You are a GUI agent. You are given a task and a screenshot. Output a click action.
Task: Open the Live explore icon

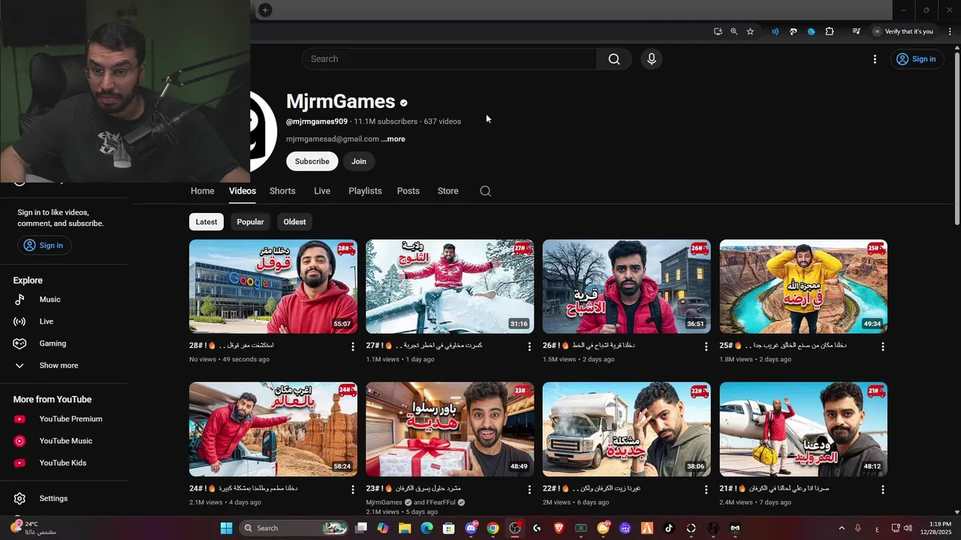[20, 322]
